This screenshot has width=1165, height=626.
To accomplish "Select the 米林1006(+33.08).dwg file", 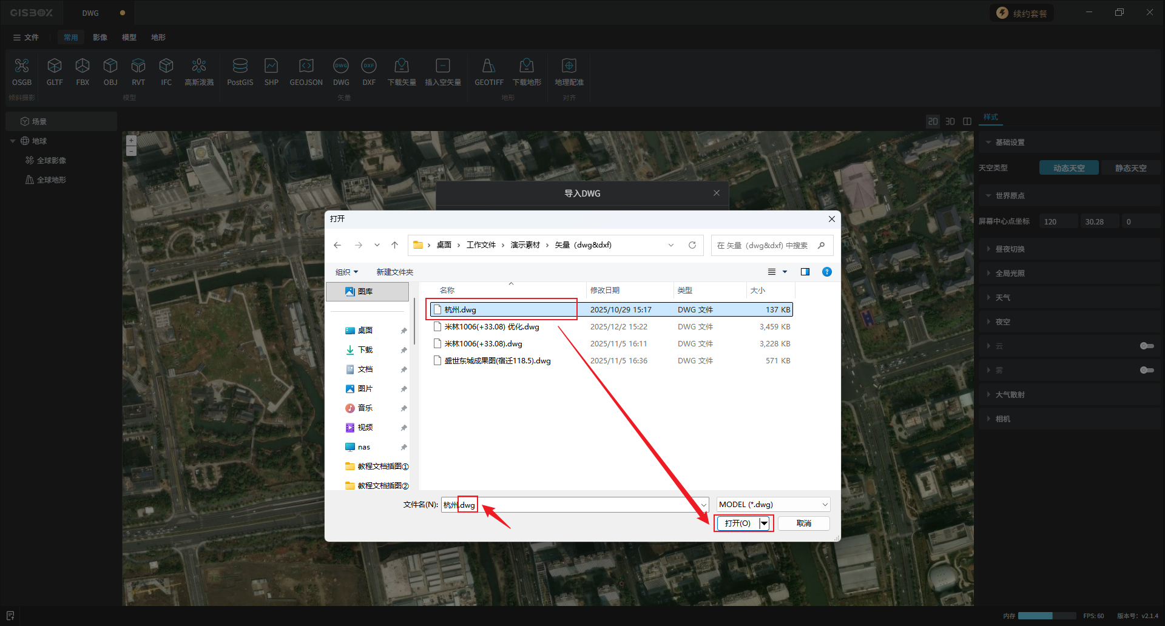I will (483, 344).
